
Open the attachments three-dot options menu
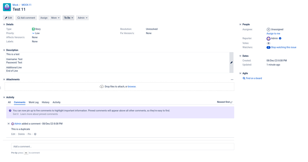(x=232, y=79)
